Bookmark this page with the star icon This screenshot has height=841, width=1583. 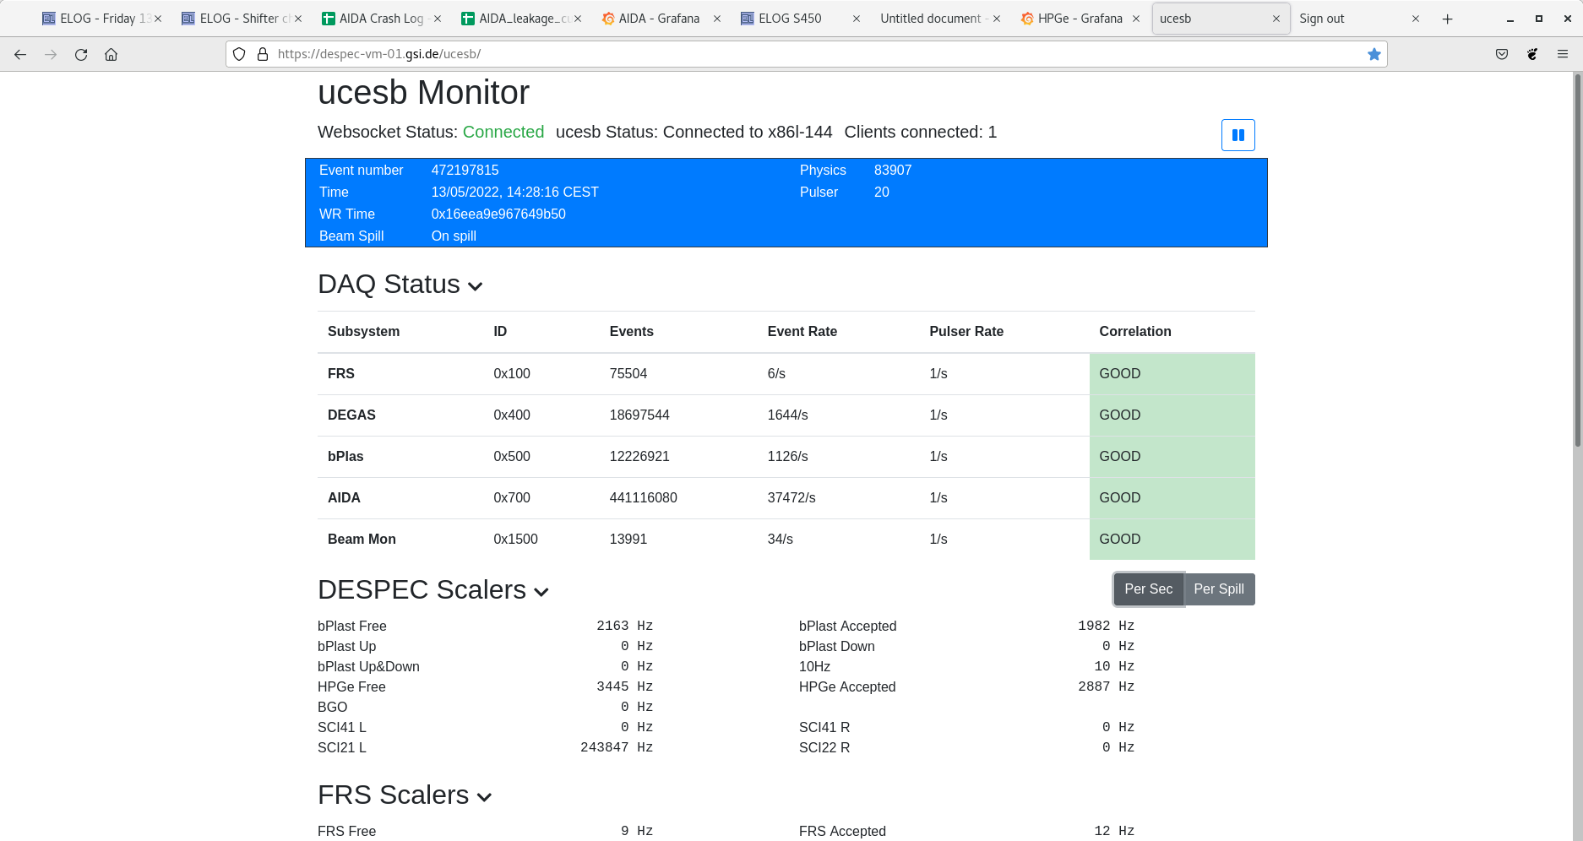click(1374, 54)
